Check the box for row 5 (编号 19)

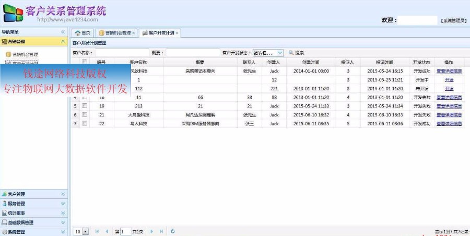(x=85, y=106)
